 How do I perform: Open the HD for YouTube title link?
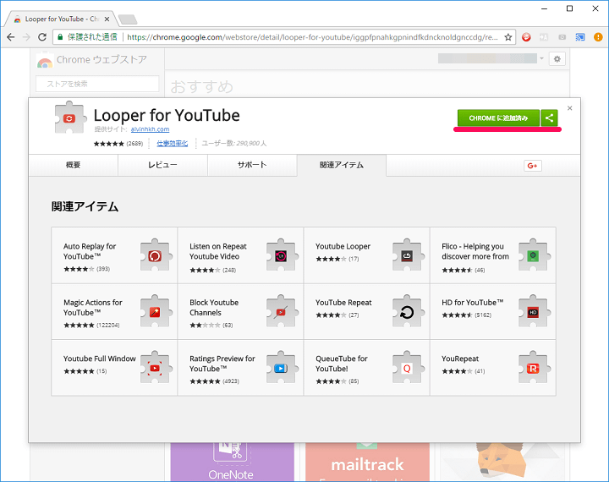472,303
